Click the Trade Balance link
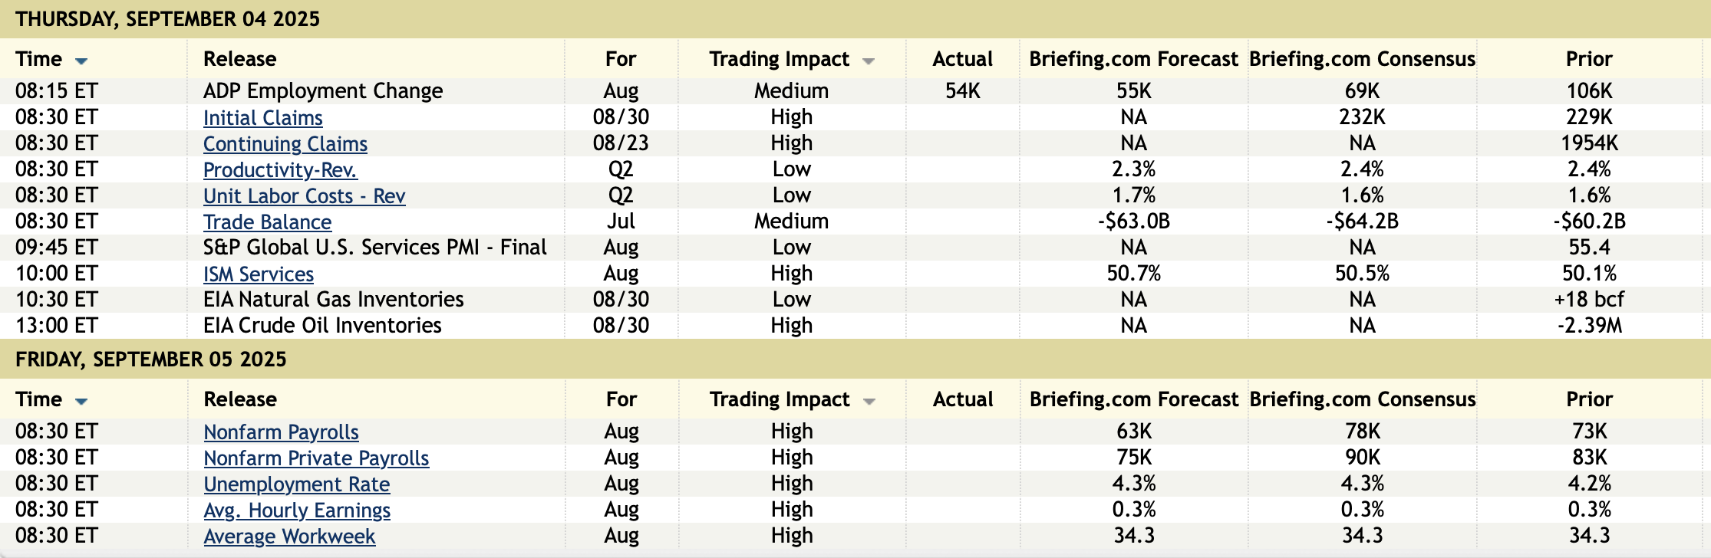Image resolution: width=1711 pixels, height=558 pixels. pos(267,222)
